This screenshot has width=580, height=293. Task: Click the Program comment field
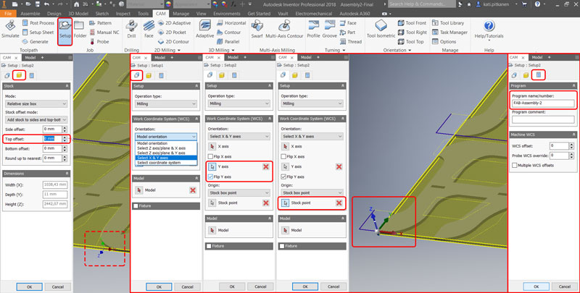tap(543, 119)
